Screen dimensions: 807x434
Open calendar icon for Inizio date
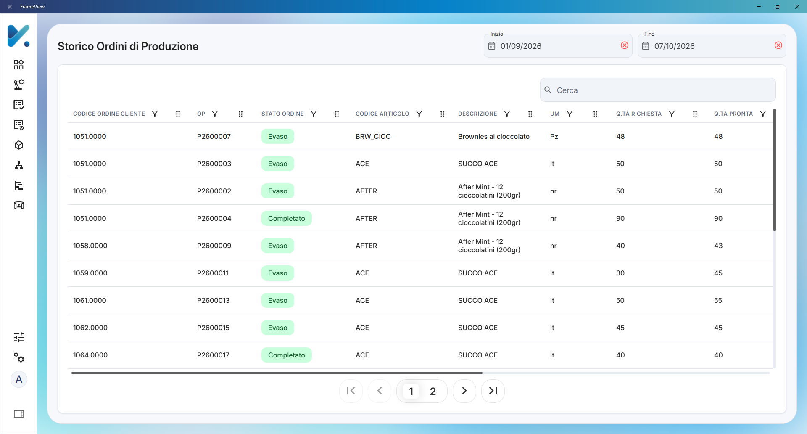click(492, 46)
